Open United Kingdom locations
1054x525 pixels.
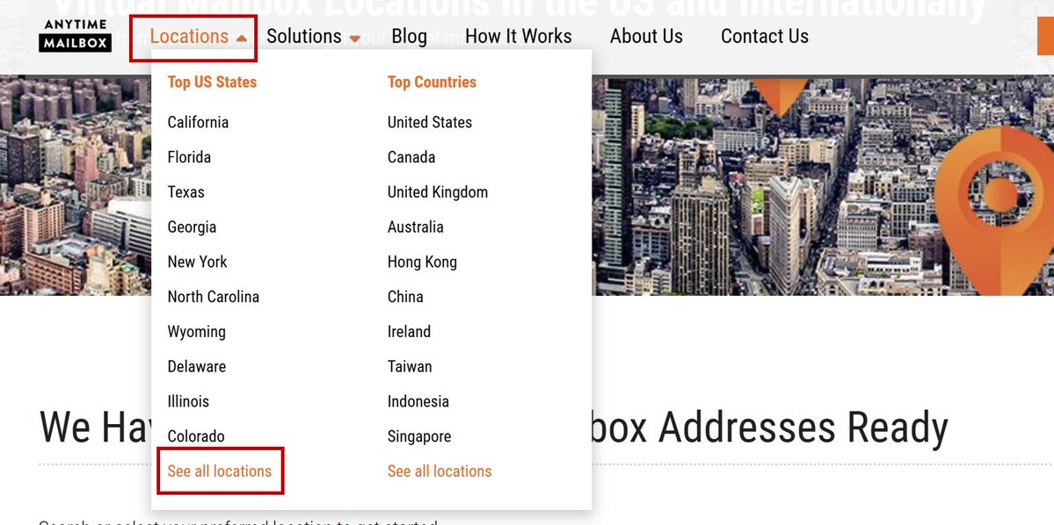pos(438,192)
